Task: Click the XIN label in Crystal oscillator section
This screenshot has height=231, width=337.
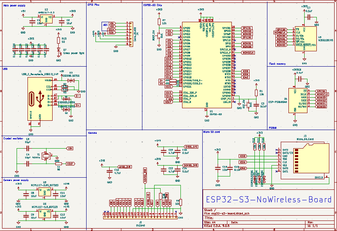Action: [x=70, y=149]
